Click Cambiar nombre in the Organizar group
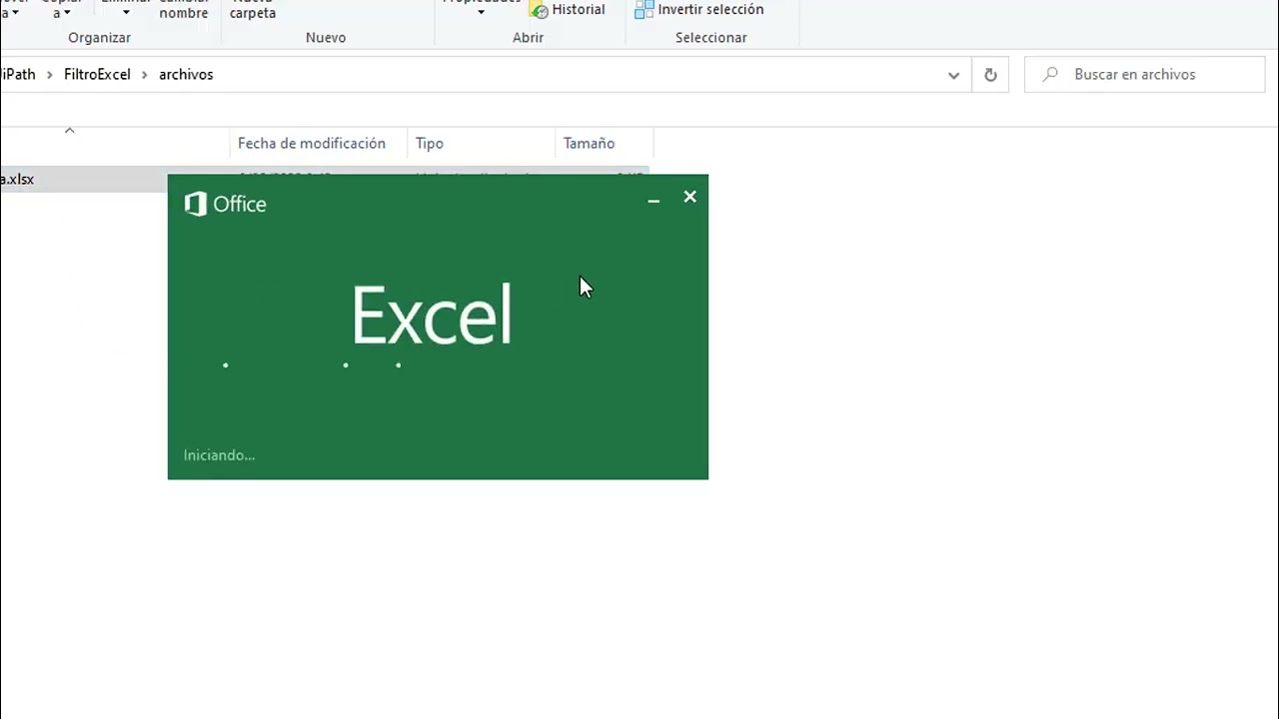The width and height of the screenshot is (1279, 719). [184, 9]
